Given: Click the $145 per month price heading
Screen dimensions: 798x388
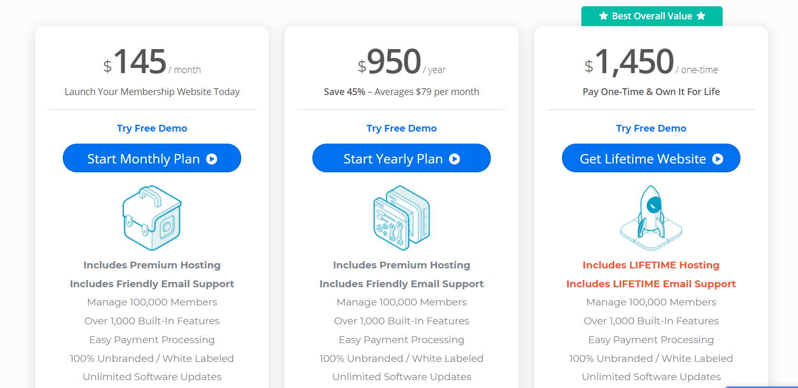Looking at the screenshot, I should (152, 62).
